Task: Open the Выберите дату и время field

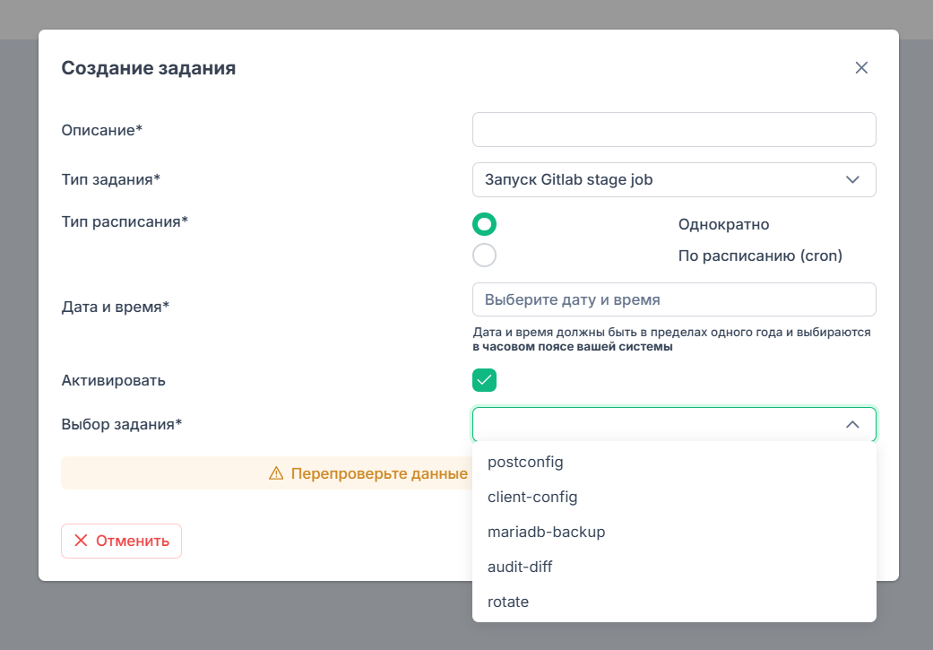Action: tap(674, 299)
